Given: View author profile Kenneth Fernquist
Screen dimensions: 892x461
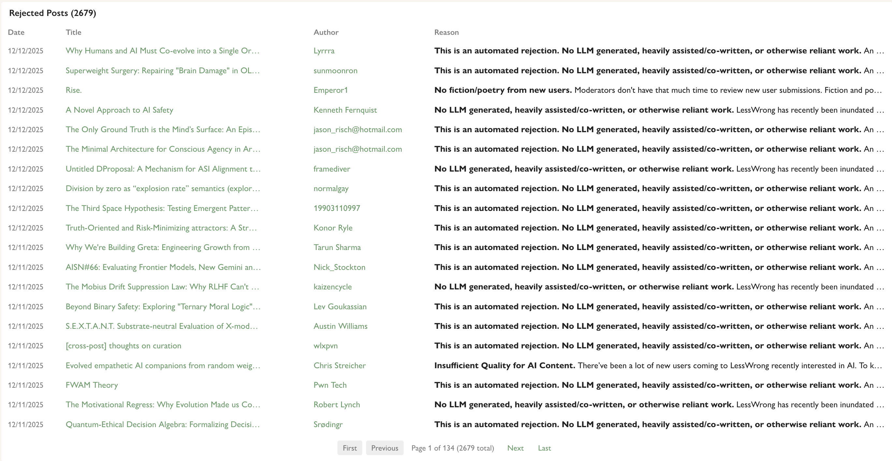Looking at the screenshot, I should pyautogui.click(x=345, y=110).
